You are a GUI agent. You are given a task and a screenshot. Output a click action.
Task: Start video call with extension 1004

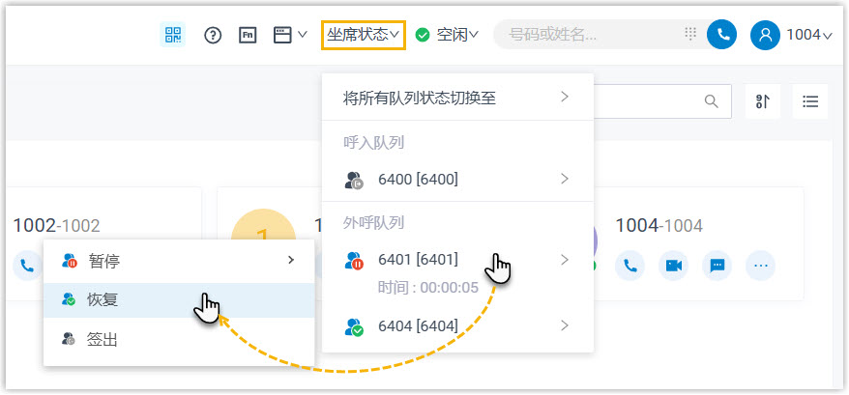pyautogui.click(x=673, y=265)
